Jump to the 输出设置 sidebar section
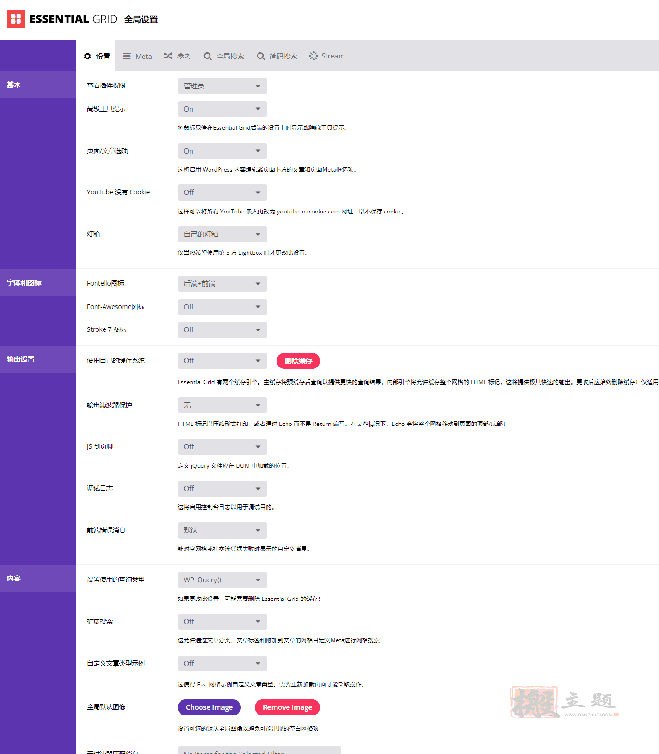The height and width of the screenshot is (754, 659). [x=38, y=359]
